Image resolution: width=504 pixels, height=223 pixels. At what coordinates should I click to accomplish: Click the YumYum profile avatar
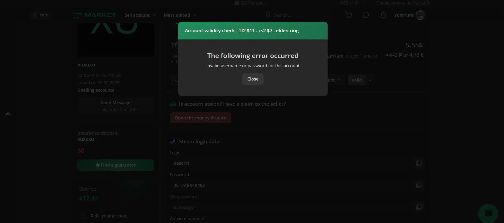coord(420,15)
